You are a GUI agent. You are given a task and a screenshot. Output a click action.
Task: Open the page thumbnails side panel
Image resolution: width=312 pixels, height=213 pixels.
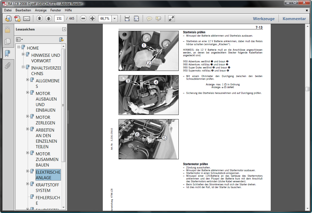7,41
